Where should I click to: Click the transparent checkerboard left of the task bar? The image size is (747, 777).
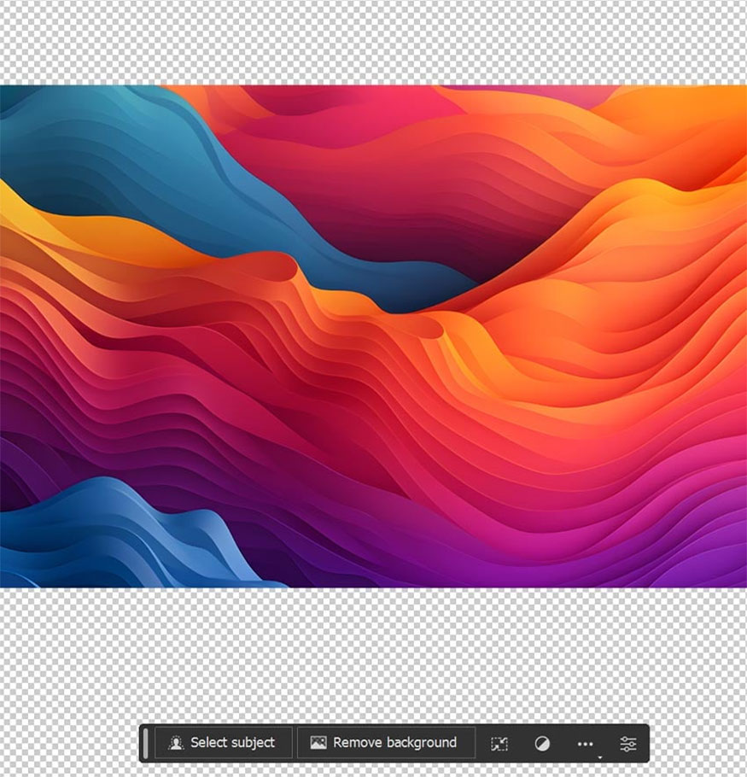point(68,743)
